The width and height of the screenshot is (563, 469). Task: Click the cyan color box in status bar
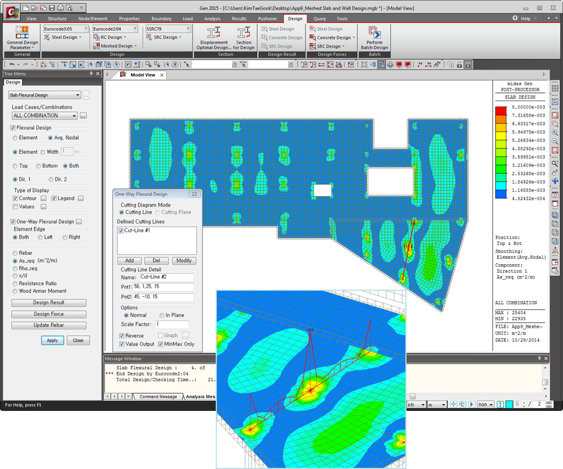tap(509, 404)
